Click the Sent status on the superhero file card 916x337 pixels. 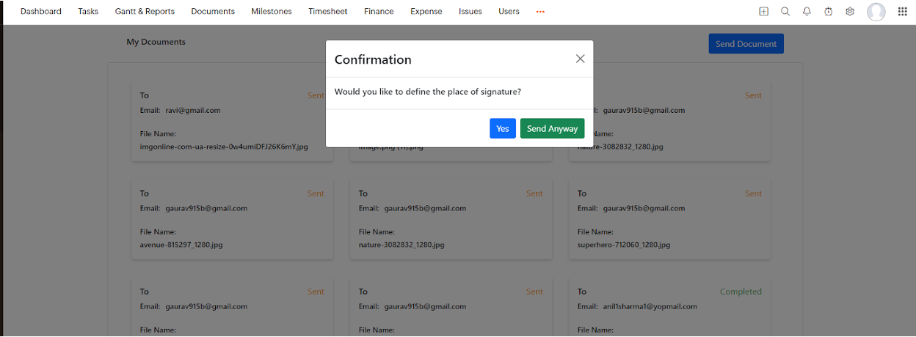pyautogui.click(x=754, y=193)
